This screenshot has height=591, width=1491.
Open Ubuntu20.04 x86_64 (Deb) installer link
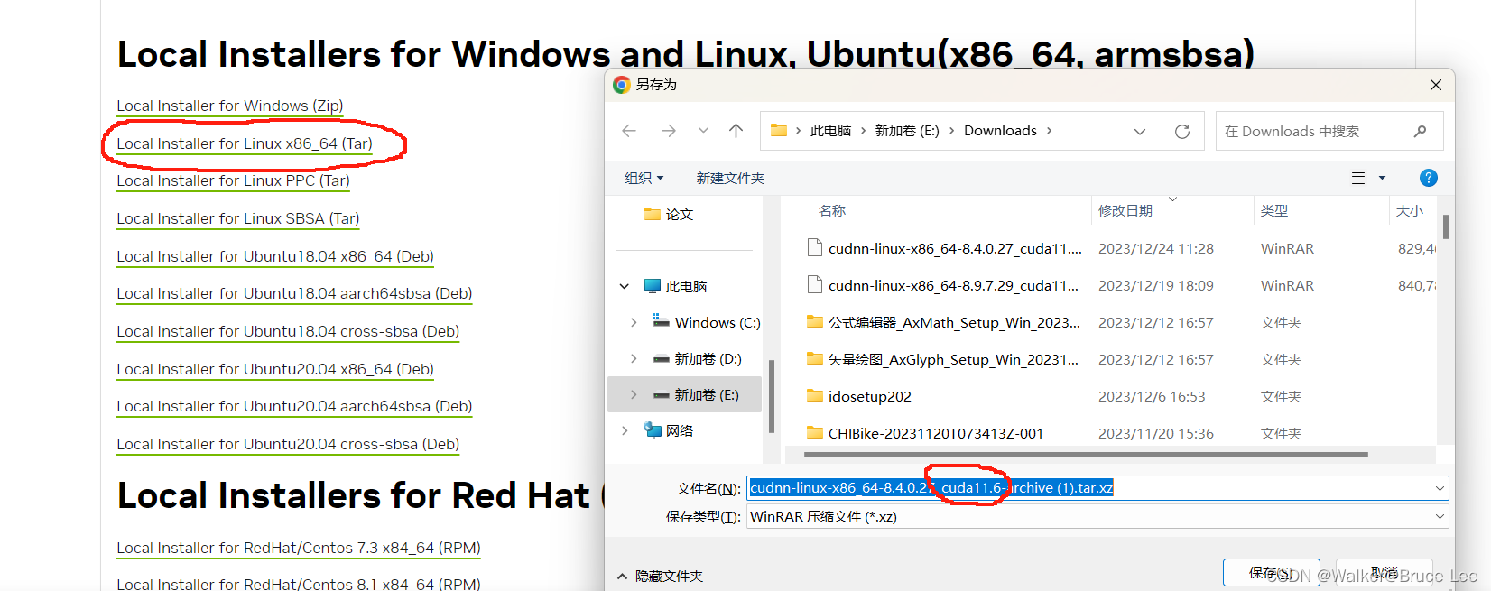(275, 369)
